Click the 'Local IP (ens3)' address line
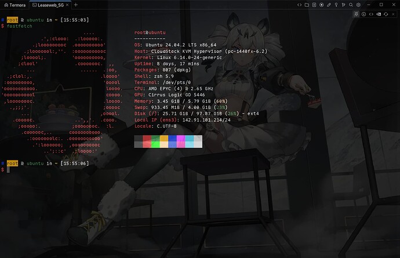Viewport: 400px width, 258px height. click(183, 120)
